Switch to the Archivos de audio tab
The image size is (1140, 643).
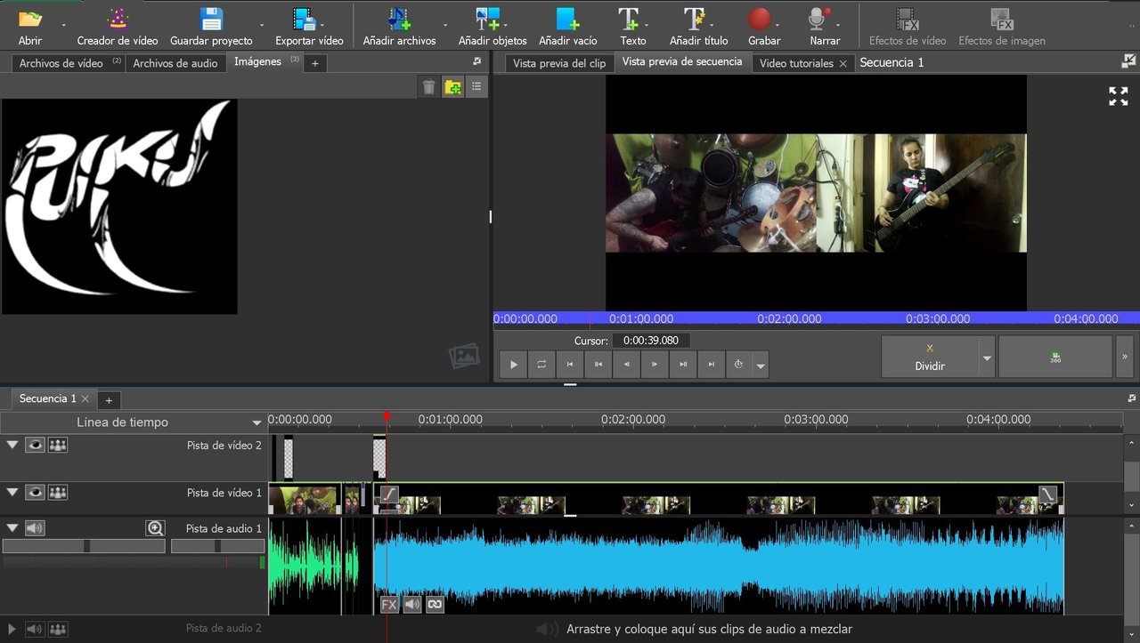[x=175, y=63]
